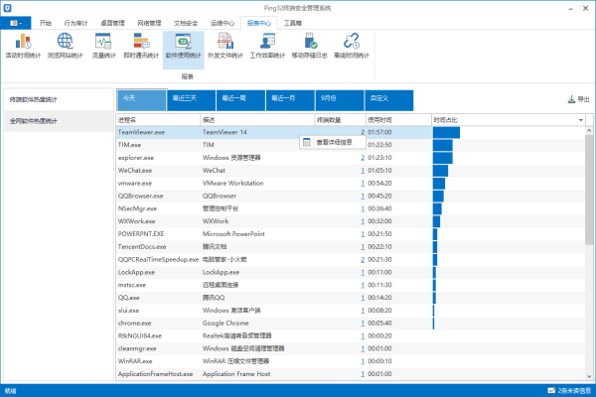Open the 外发文件统计 outgoing files report
Screen dimensions: 596x397
point(225,46)
